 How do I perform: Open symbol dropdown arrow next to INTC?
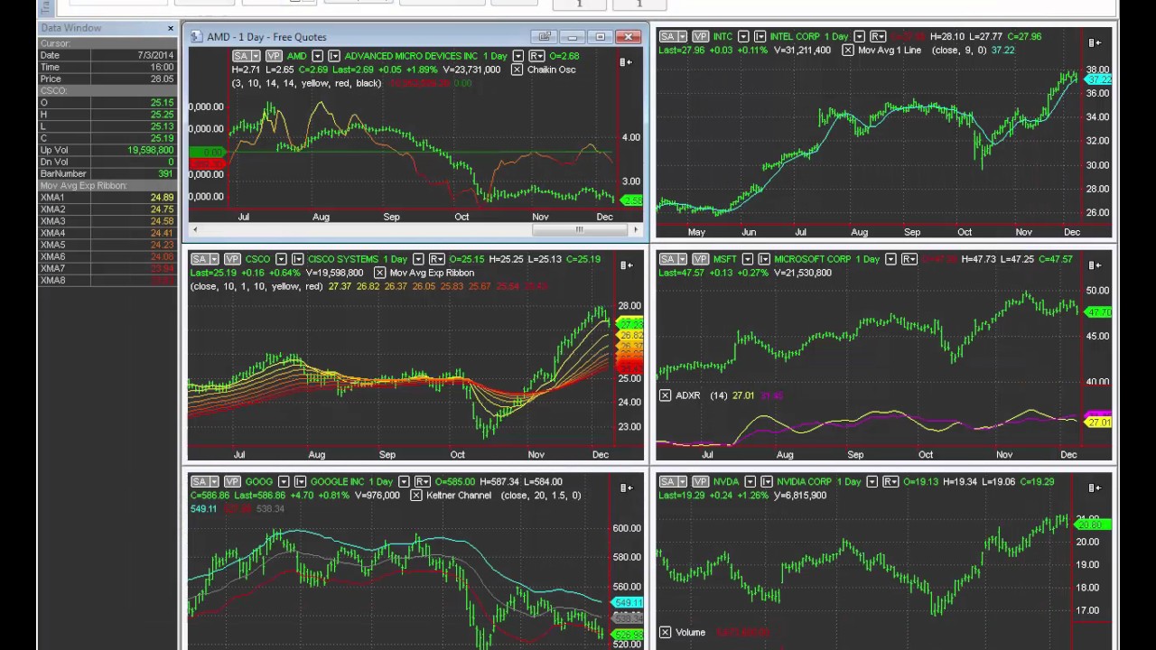(x=744, y=37)
